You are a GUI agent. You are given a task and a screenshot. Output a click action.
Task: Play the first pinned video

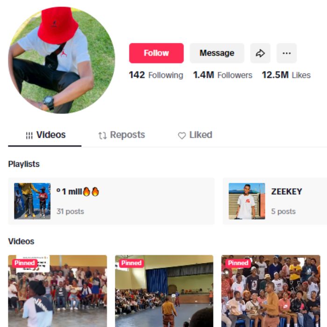click(57, 291)
